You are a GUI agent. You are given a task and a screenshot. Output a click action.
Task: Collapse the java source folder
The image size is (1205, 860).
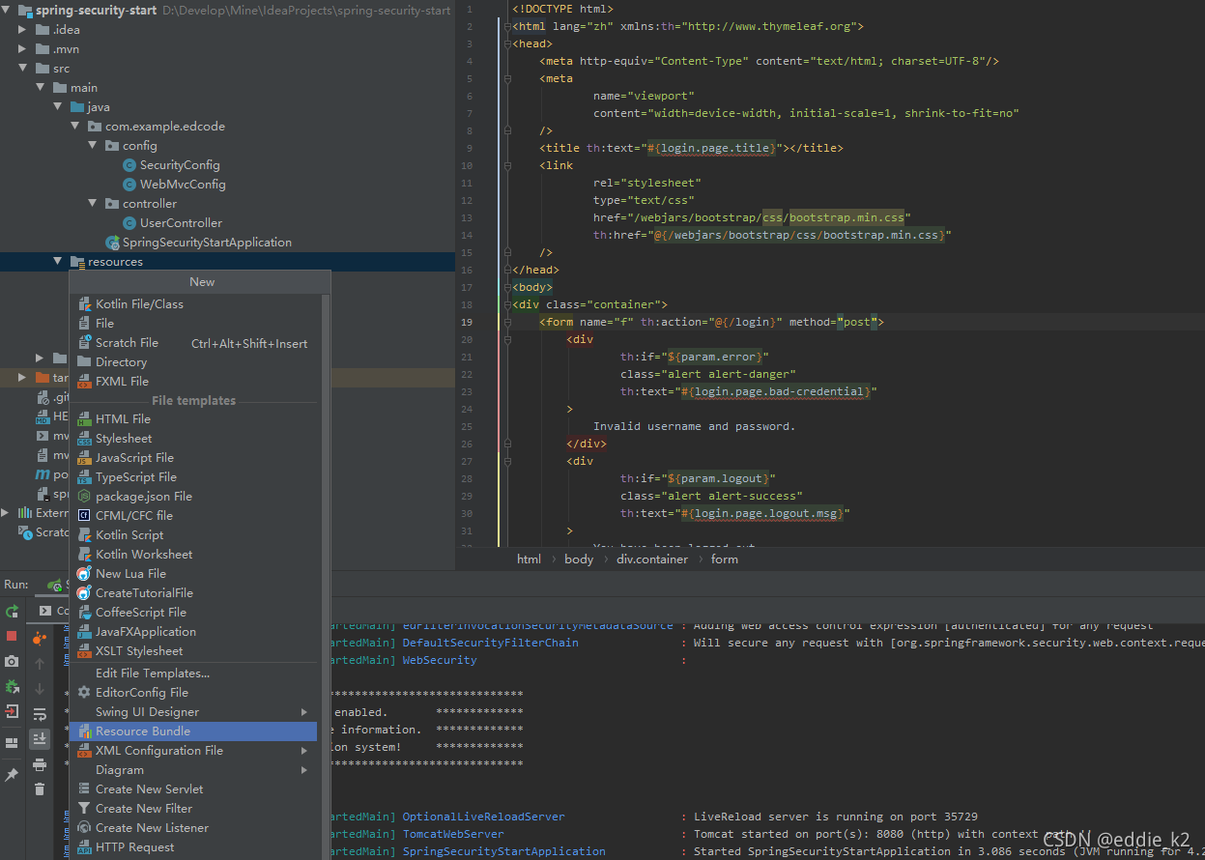pyautogui.click(x=58, y=107)
